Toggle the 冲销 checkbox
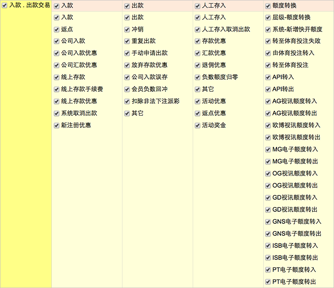This screenshot has width=334, height=288. [x=127, y=30]
